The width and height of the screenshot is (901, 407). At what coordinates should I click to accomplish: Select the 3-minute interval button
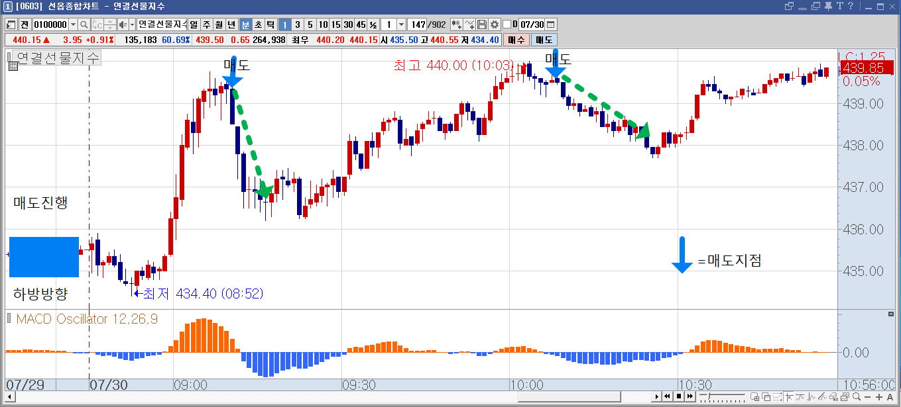298,24
